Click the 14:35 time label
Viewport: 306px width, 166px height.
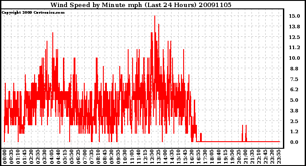tap(172, 157)
